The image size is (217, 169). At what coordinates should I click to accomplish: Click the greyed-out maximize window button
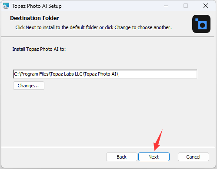pos(186,6)
